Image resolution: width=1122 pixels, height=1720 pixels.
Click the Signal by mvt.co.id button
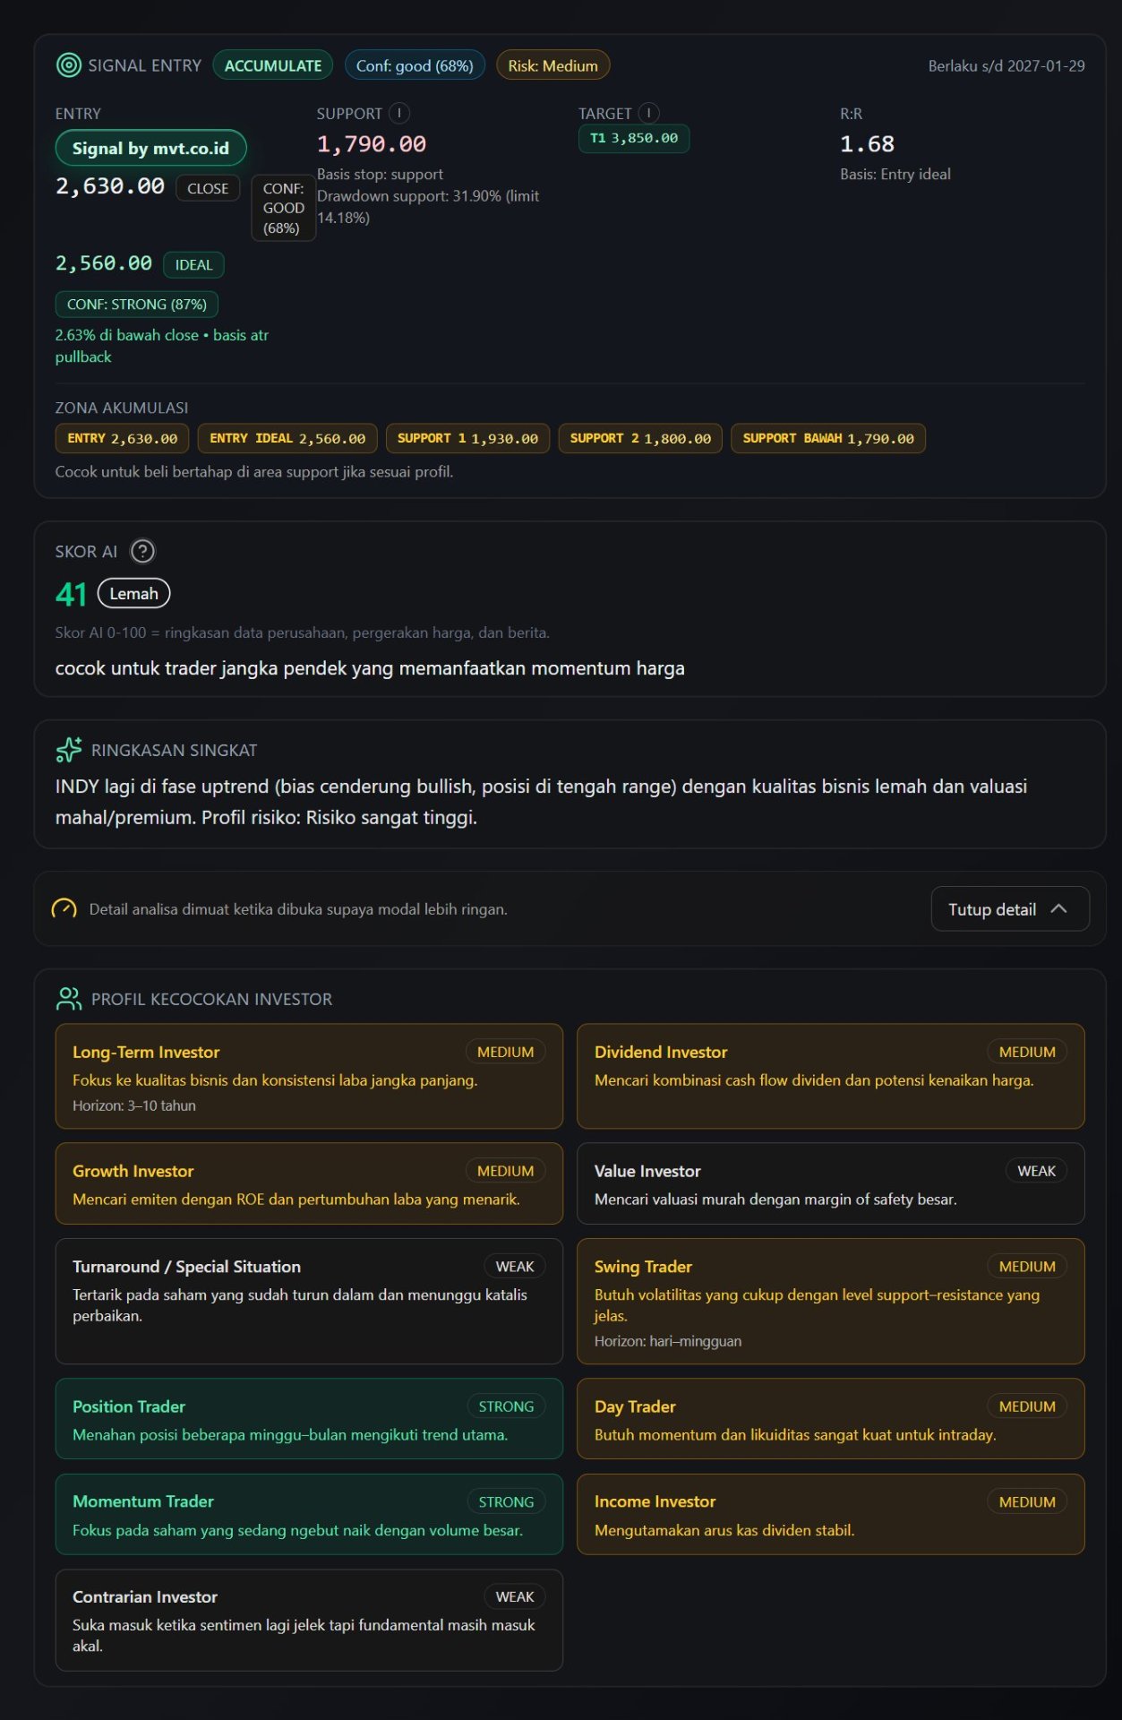point(150,149)
